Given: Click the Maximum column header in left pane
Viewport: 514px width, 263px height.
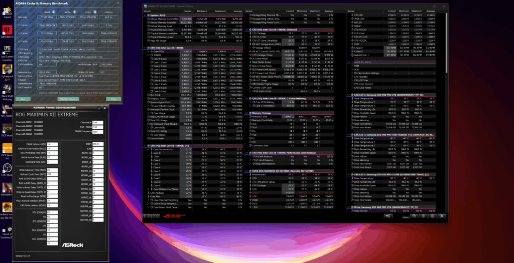Looking at the screenshot, I should click(220, 11).
